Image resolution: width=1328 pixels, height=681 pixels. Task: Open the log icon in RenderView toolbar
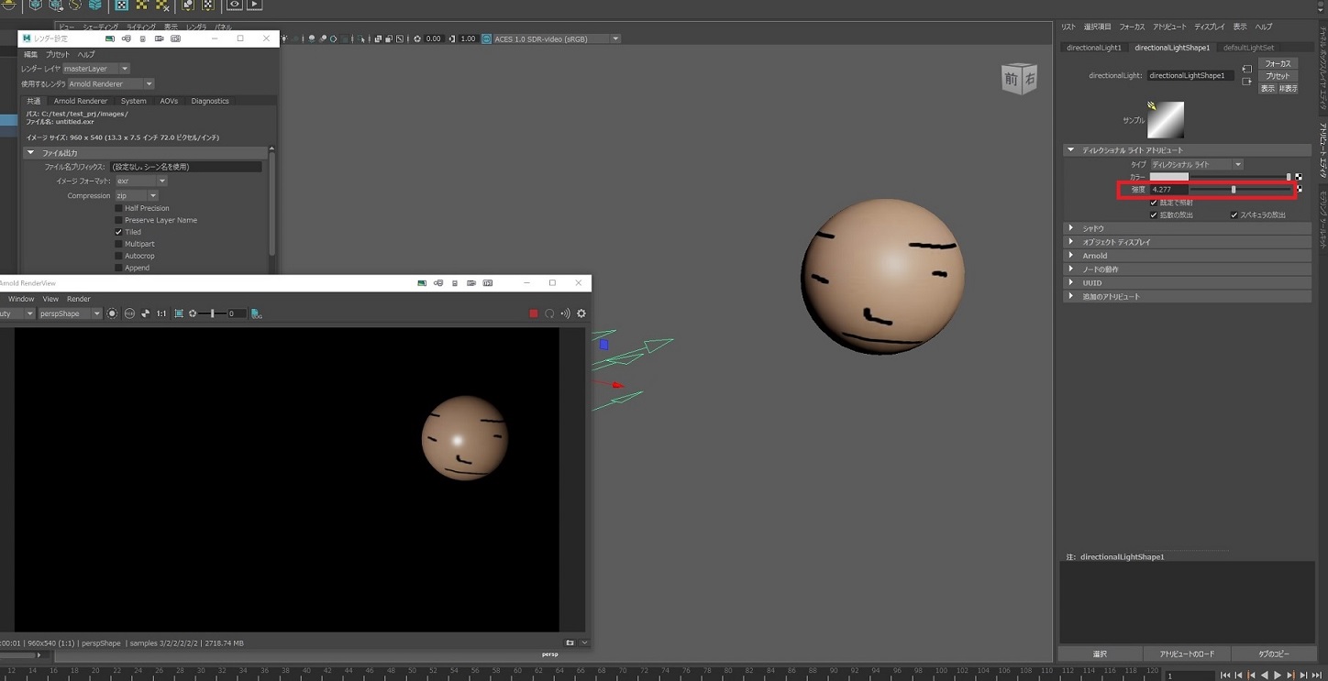click(257, 313)
